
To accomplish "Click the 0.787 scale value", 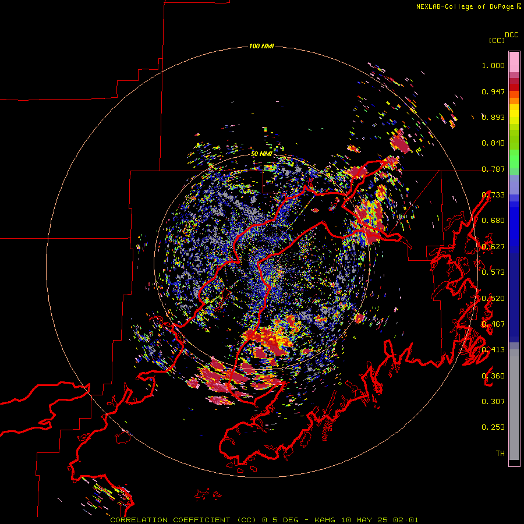I will (x=493, y=169).
